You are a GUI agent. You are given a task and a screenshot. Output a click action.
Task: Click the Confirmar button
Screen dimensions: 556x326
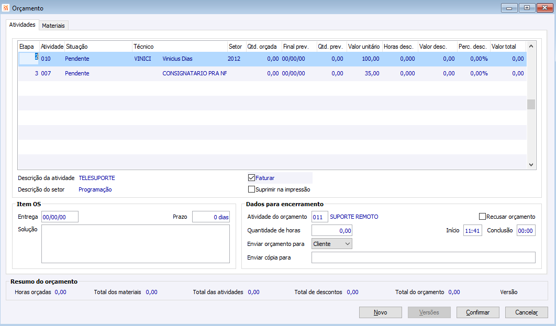click(x=477, y=312)
